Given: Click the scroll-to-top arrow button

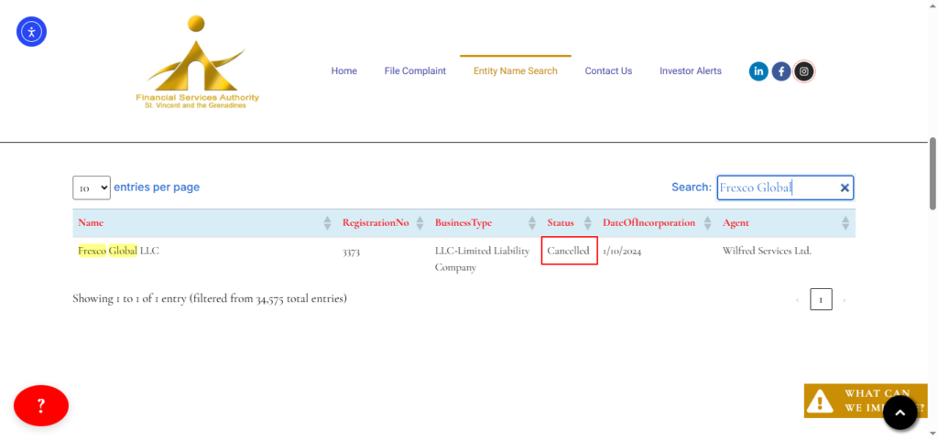Looking at the screenshot, I should point(900,413).
